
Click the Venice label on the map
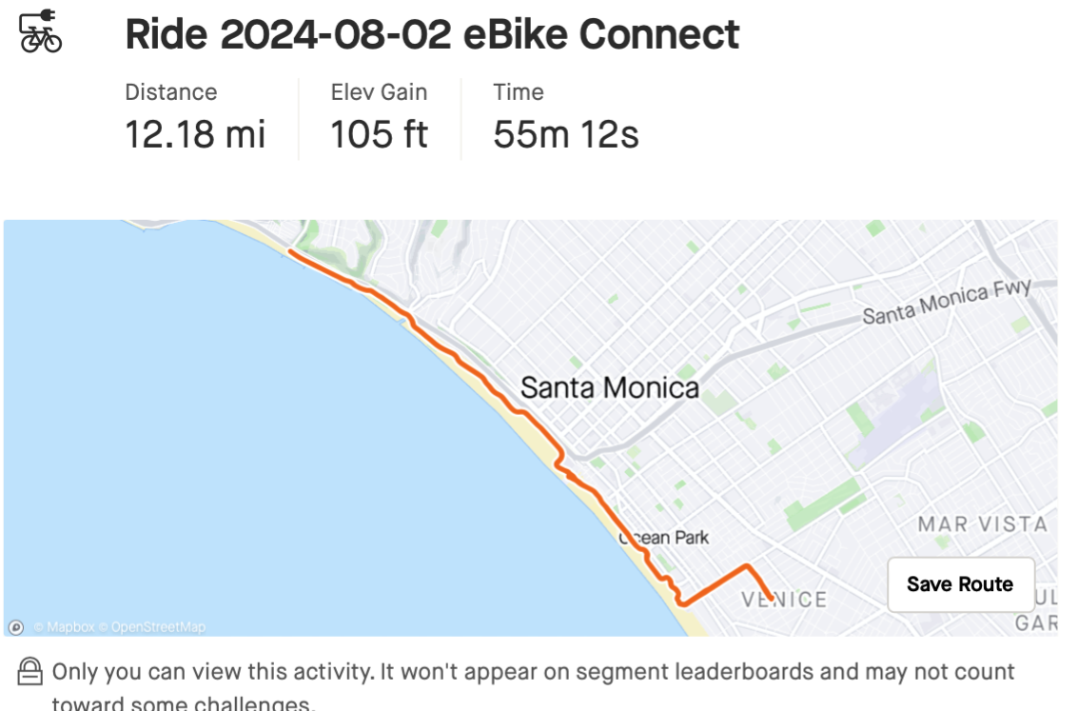point(784,600)
